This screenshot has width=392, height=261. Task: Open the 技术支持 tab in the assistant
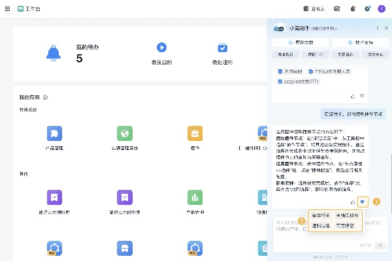tap(360, 42)
